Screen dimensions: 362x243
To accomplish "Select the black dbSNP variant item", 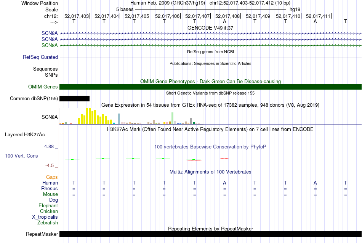I will tap(74, 98).
